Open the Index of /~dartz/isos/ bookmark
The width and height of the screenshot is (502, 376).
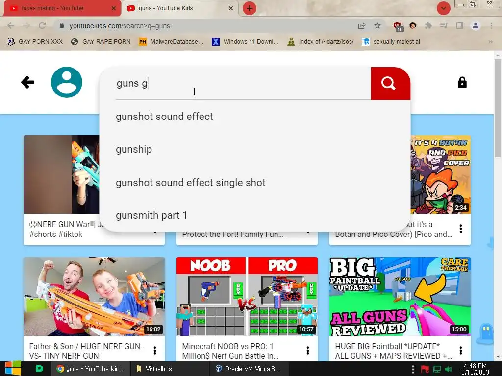[321, 42]
